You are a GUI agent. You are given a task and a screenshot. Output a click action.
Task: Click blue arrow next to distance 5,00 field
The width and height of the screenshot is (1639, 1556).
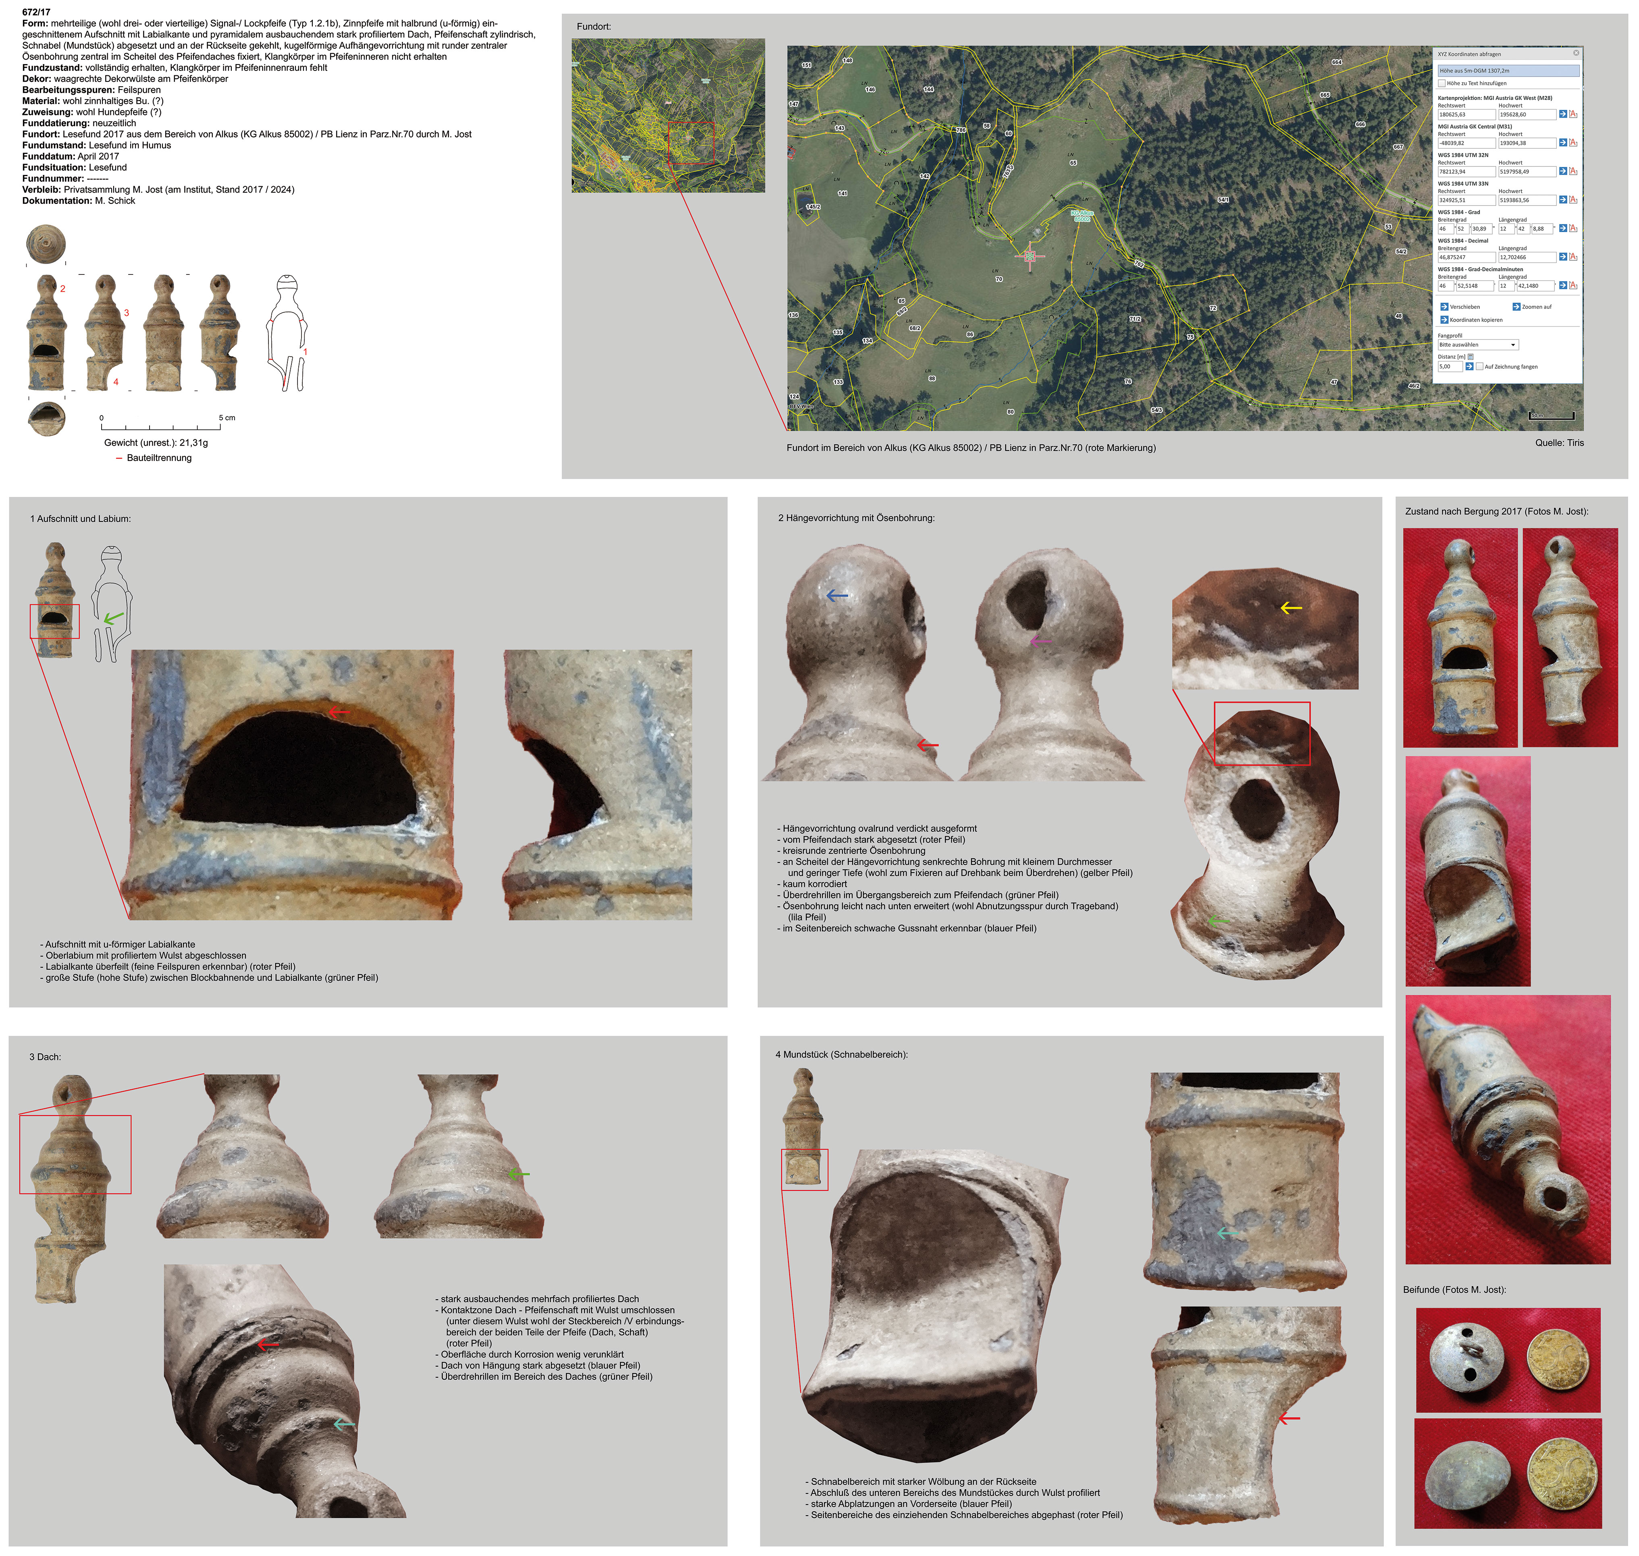[1470, 366]
